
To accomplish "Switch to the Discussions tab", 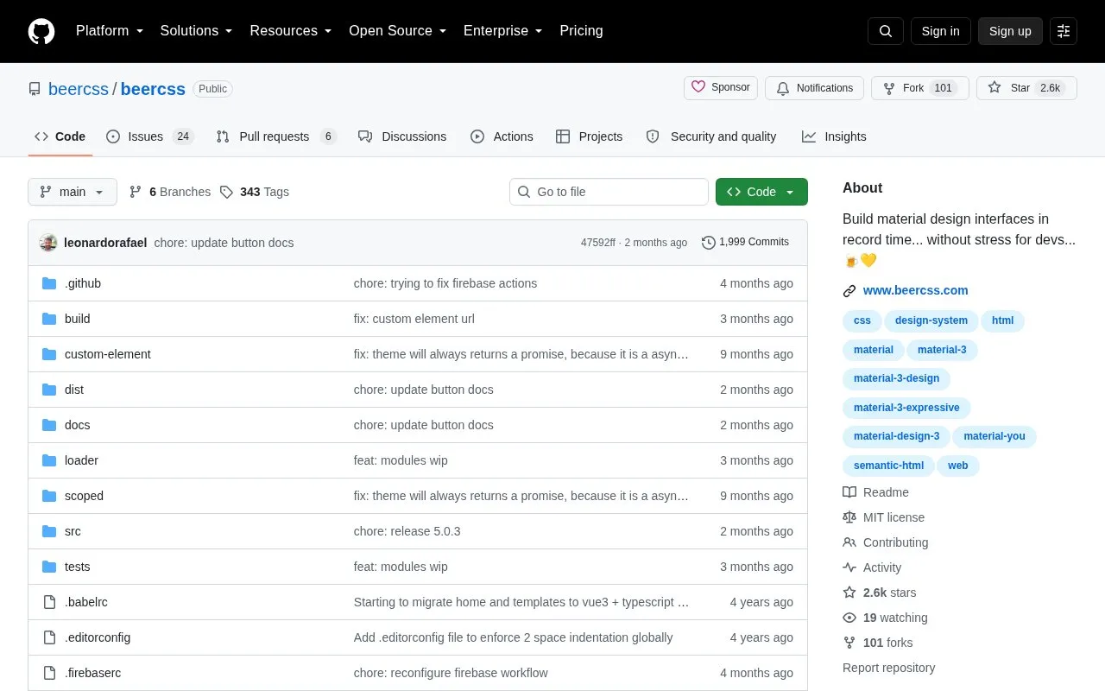I will pyautogui.click(x=402, y=136).
